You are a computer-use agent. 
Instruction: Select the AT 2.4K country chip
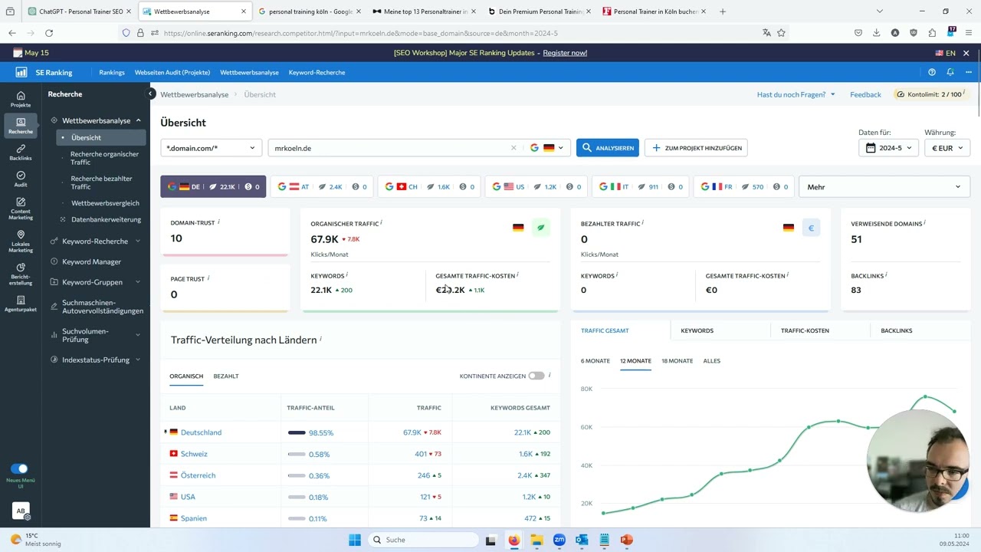coord(322,187)
